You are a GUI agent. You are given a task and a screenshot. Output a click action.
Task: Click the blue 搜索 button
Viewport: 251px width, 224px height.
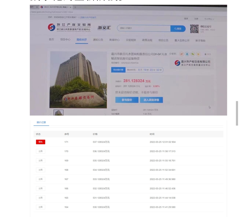coord(178,29)
